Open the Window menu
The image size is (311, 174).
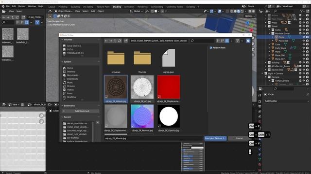32,6
